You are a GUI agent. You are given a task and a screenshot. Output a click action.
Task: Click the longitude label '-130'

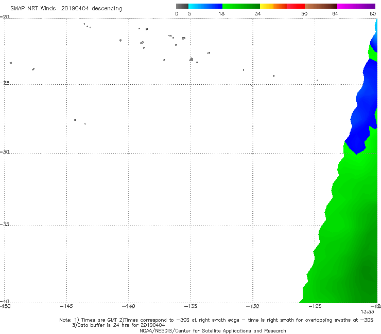[253, 306]
